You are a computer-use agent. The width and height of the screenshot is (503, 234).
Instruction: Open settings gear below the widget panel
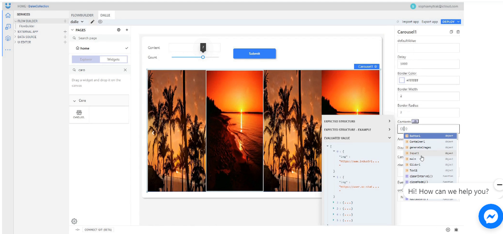pos(74,221)
